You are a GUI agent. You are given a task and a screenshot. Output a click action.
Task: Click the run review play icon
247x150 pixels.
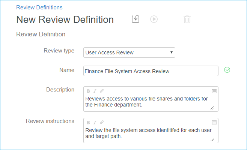tap(154, 19)
